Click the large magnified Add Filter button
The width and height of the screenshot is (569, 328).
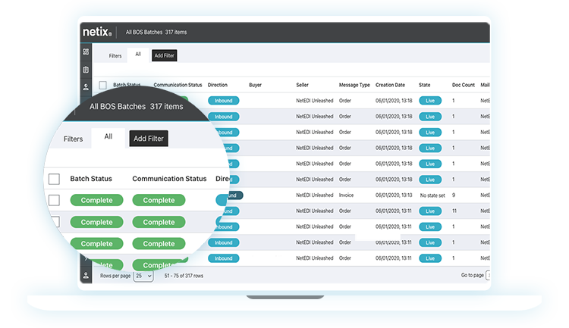149,139
